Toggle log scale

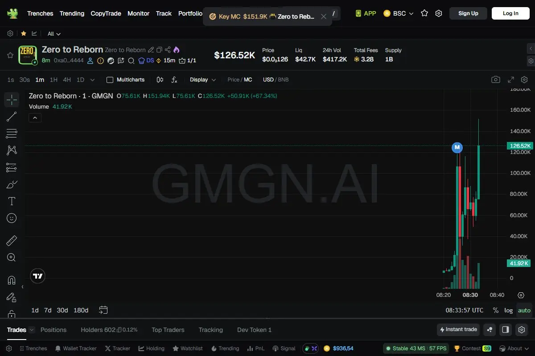tap(509, 310)
